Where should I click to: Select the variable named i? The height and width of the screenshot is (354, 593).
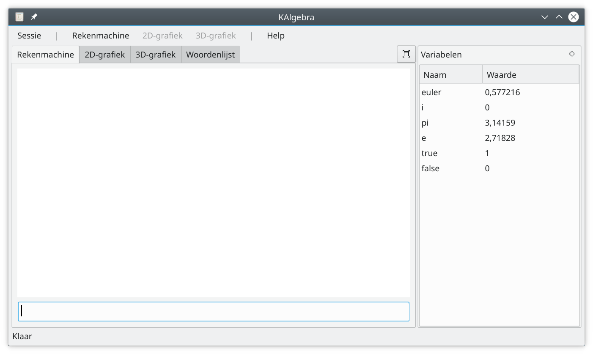499,107
